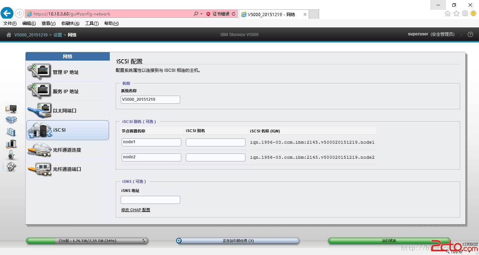Open the Monitoring menu icon in left rail

click(11, 109)
